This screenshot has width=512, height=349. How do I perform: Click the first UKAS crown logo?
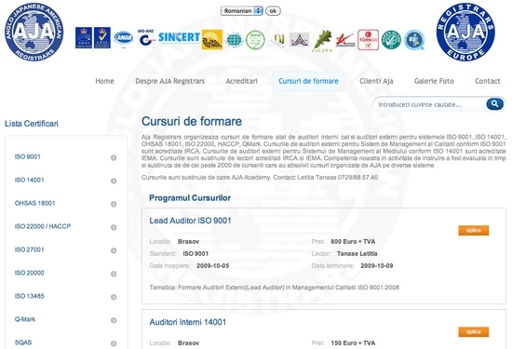click(84, 38)
